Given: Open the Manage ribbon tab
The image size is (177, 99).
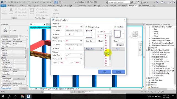Looking at the screenshot, I should tap(97, 6).
